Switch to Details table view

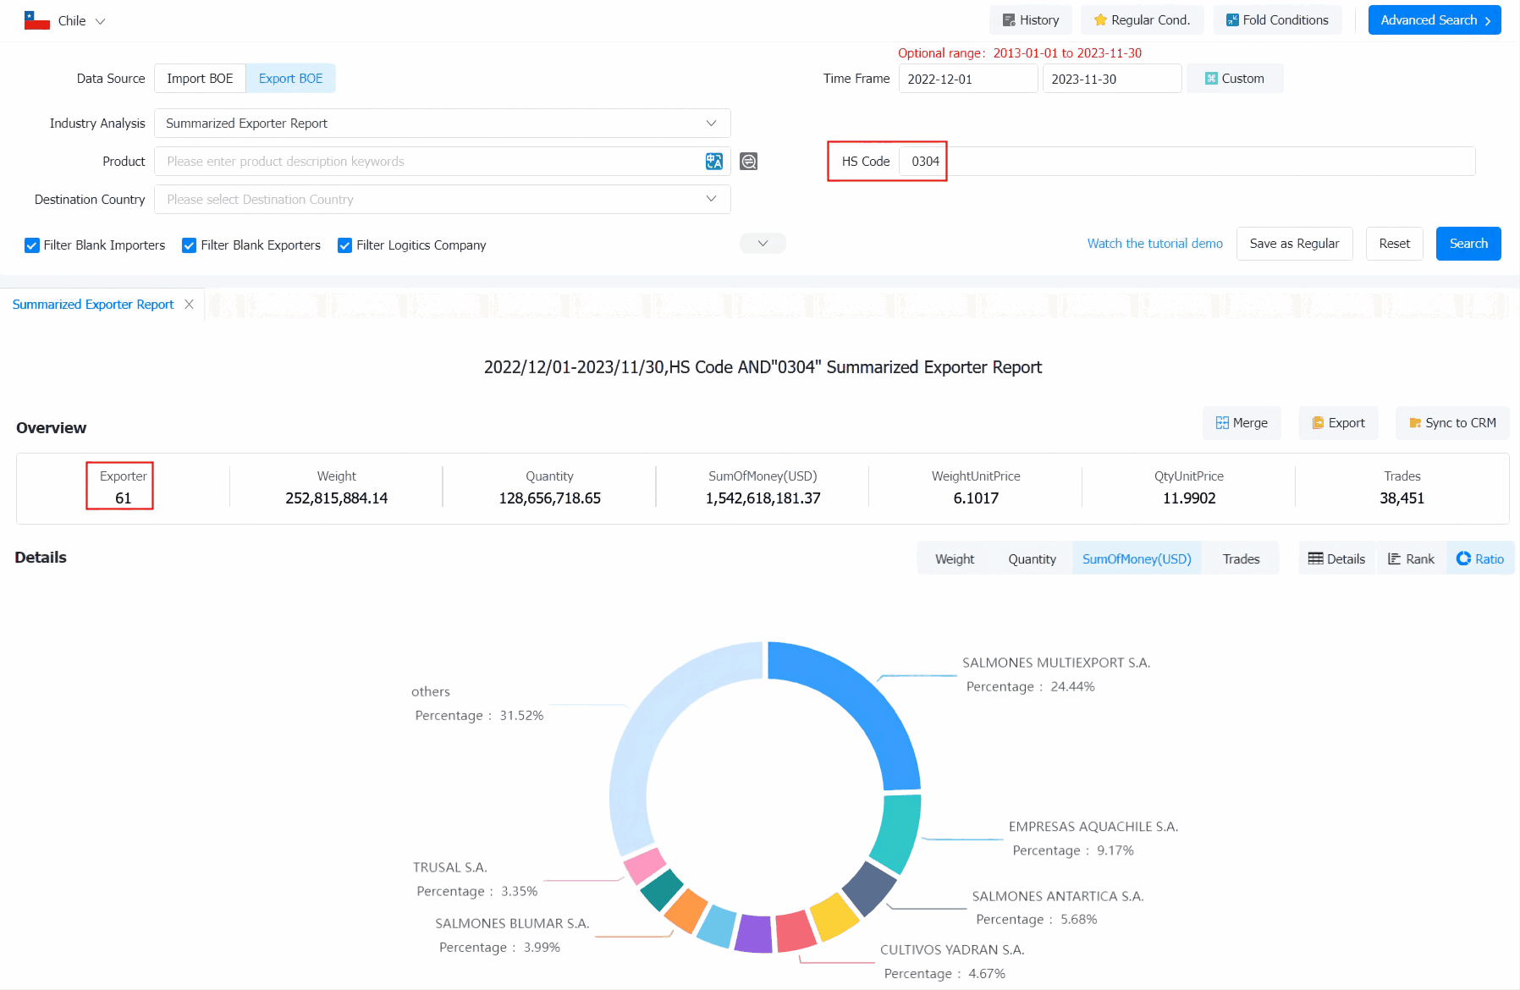[x=1336, y=559]
